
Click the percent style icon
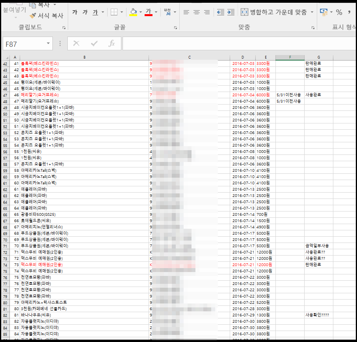point(339,12)
